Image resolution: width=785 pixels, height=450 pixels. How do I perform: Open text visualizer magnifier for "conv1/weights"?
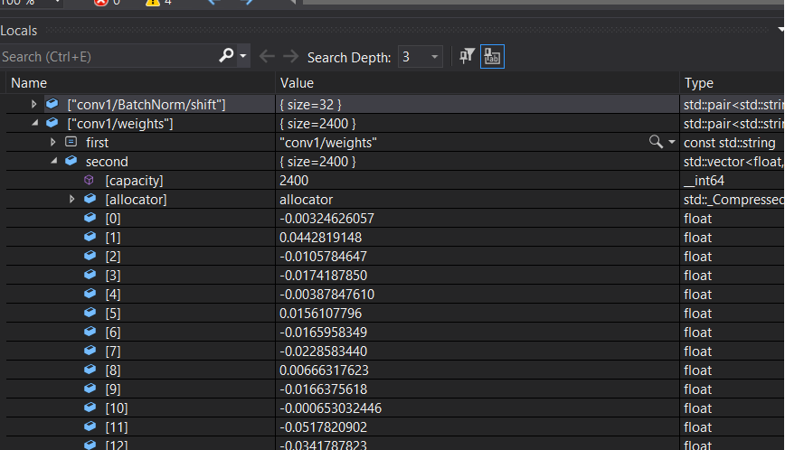coord(656,142)
